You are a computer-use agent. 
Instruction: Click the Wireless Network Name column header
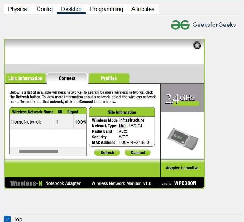coord(33,112)
